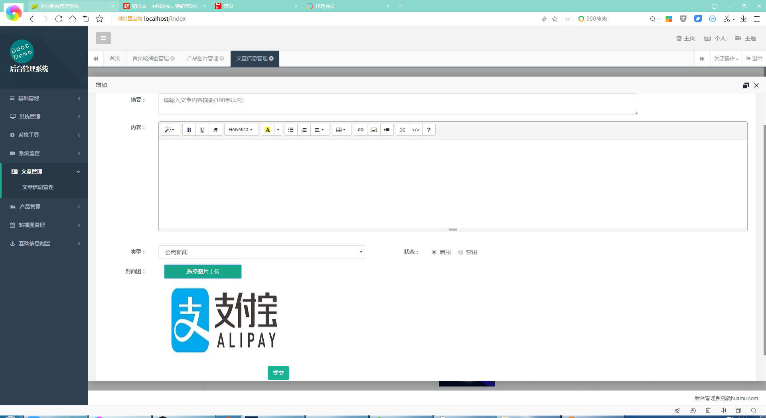This screenshot has height=418, width=766.
Task: Click the eraser remove-format icon
Action: [x=215, y=130]
